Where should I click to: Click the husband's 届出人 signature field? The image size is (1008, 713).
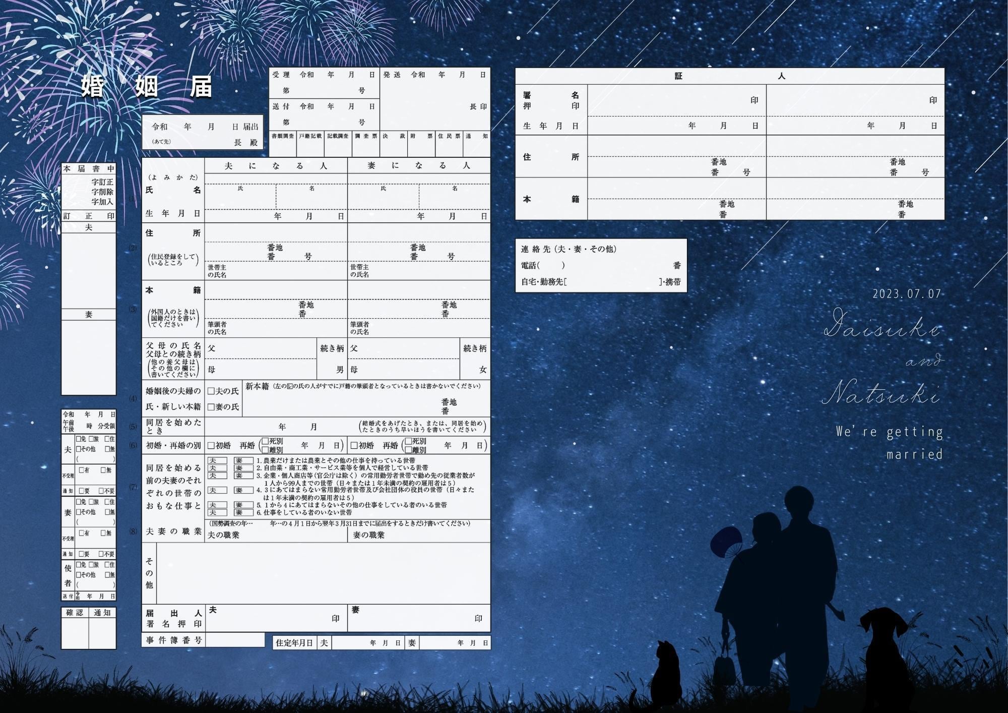272,619
